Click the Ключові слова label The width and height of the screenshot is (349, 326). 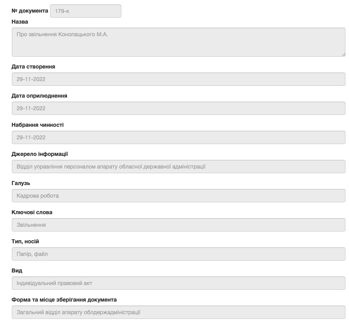coord(32,212)
